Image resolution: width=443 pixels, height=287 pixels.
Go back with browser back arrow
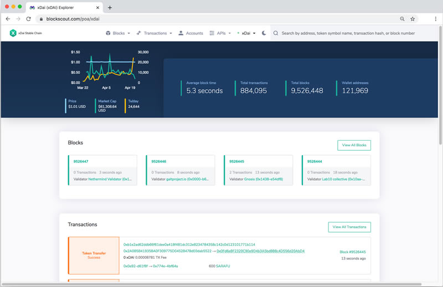point(8,19)
